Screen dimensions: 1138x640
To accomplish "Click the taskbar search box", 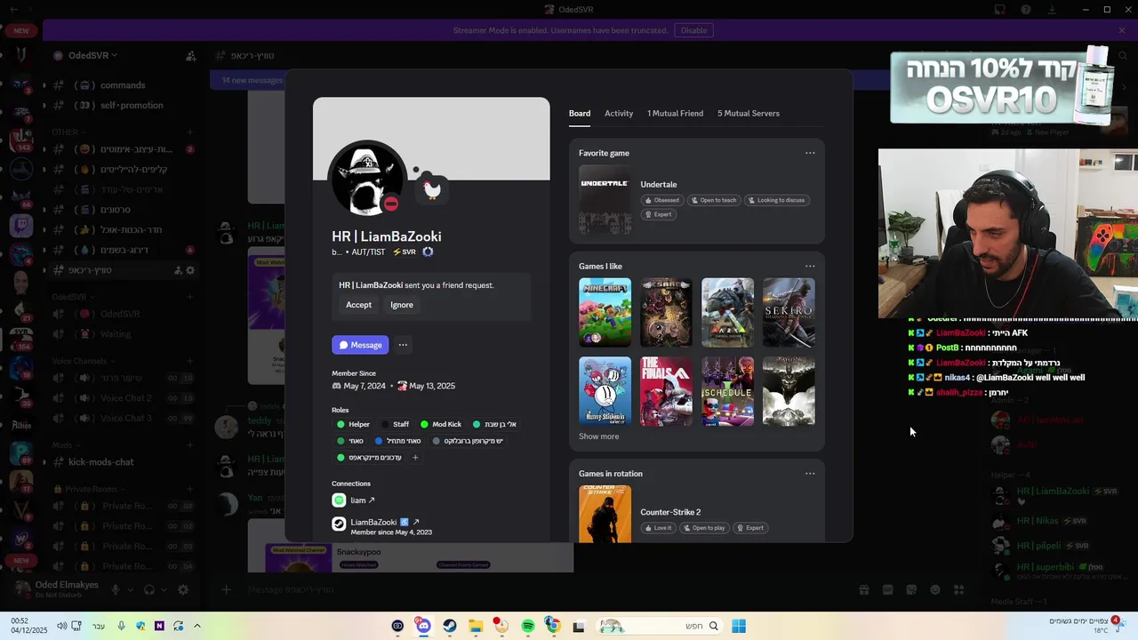I will click(660, 626).
